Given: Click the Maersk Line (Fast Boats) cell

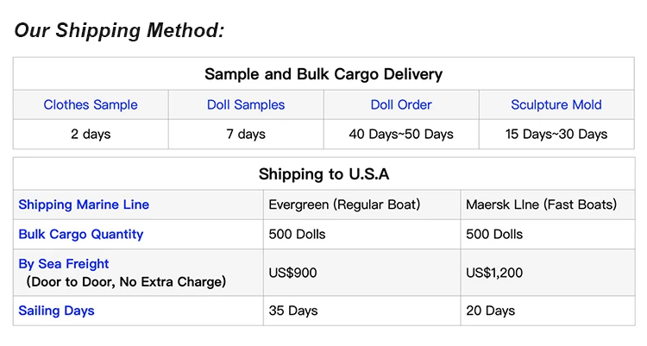Looking at the screenshot, I should pyautogui.click(x=541, y=204).
